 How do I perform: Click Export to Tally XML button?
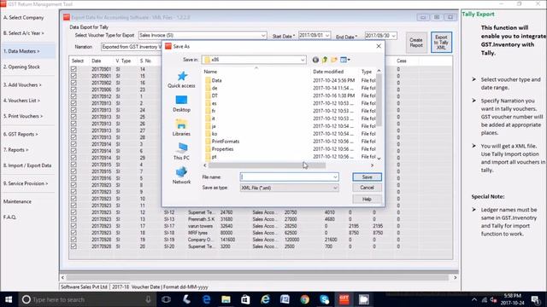tap(441, 43)
